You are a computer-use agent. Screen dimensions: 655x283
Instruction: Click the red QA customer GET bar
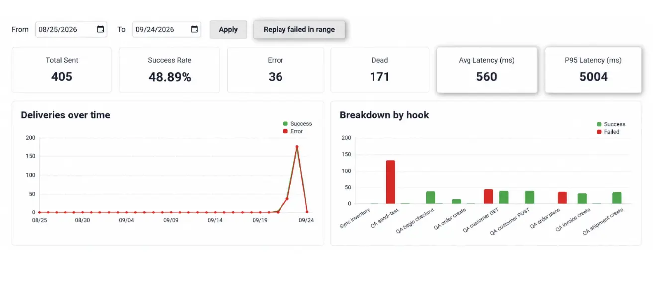click(x=488, y=196)
